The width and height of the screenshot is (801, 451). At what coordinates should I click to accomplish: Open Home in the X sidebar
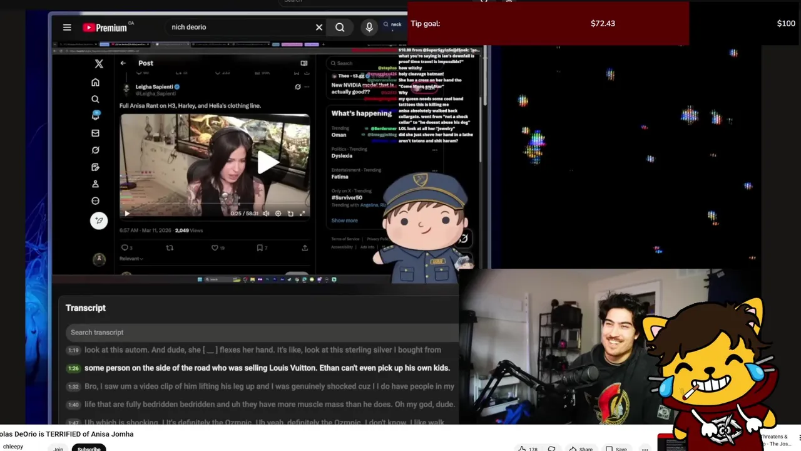coord(95,82)
